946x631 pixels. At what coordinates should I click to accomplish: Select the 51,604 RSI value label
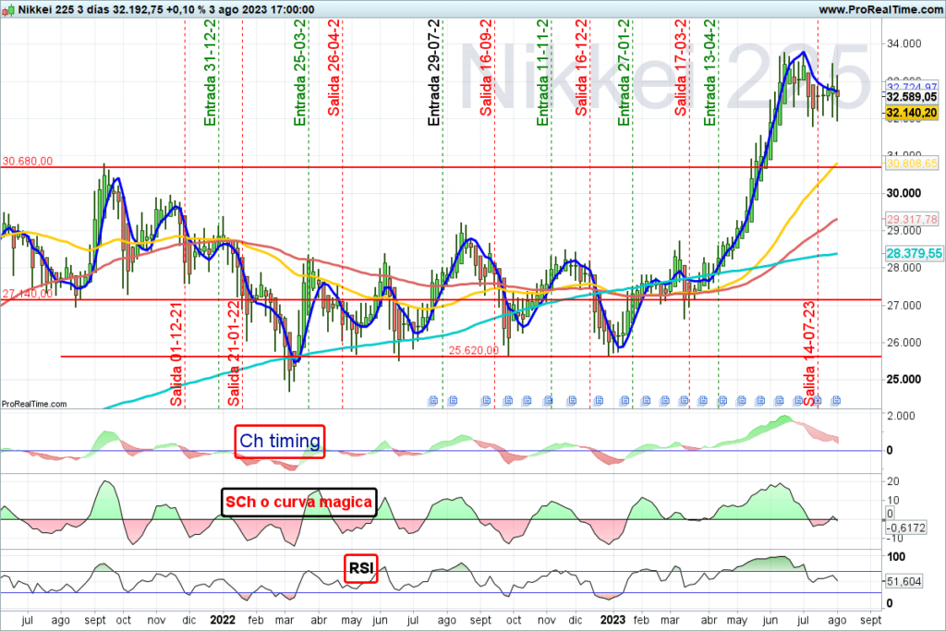(x=904, y=581)
